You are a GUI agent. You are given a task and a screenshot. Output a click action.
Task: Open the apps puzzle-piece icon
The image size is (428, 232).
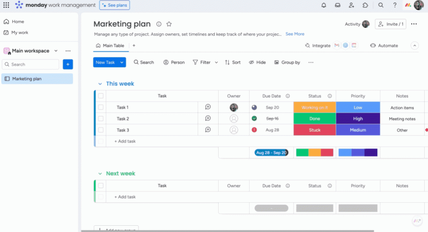coord(365,5)
